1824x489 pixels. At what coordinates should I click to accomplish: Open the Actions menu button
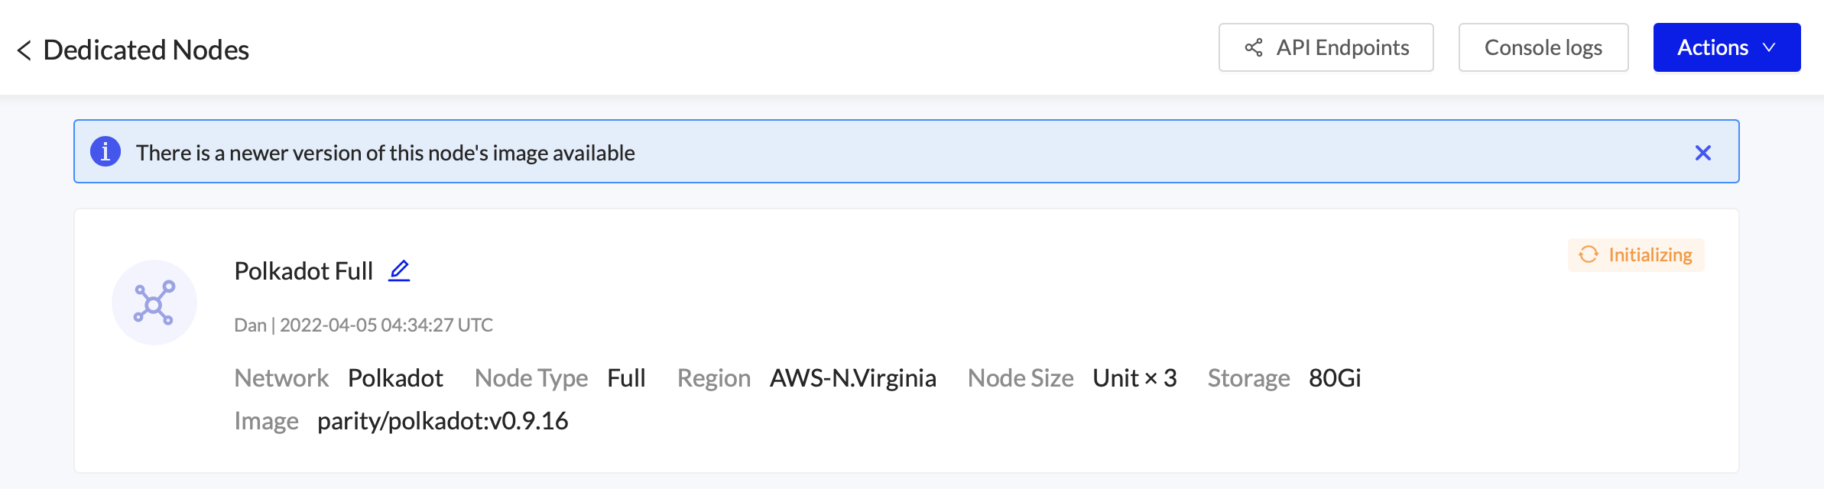[x=1712, y=47]
